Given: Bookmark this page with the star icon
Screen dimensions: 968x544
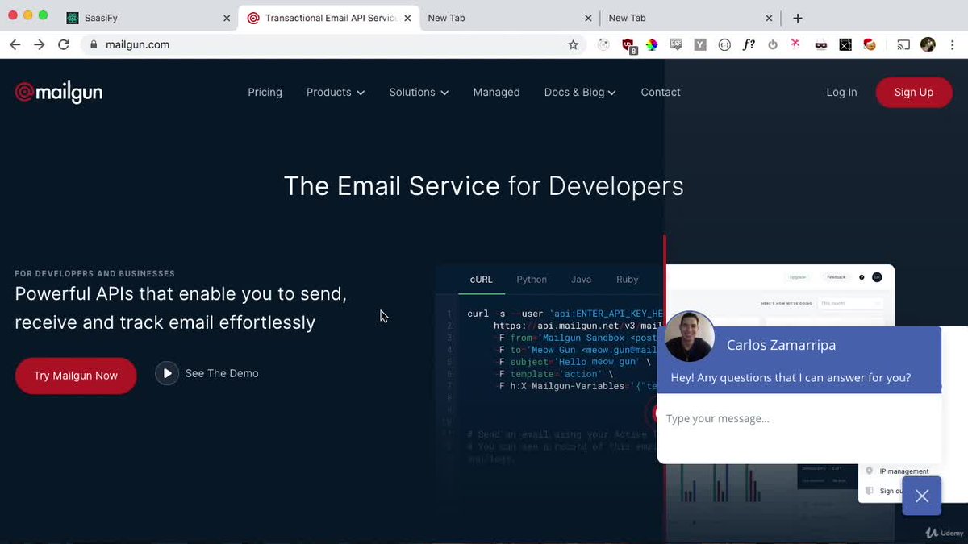Looking at the screenshot, I should 574,45.
